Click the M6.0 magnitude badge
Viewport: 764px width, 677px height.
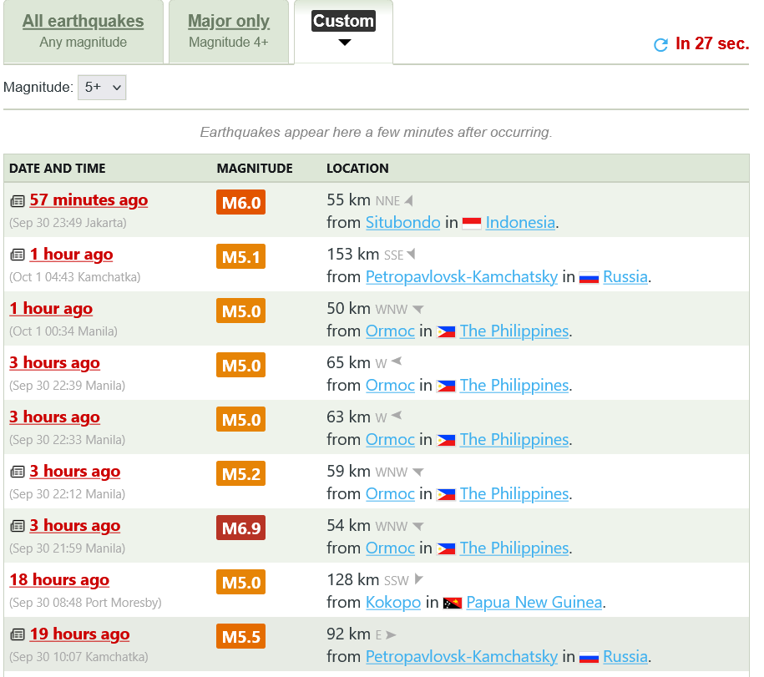tap(240, 202)
